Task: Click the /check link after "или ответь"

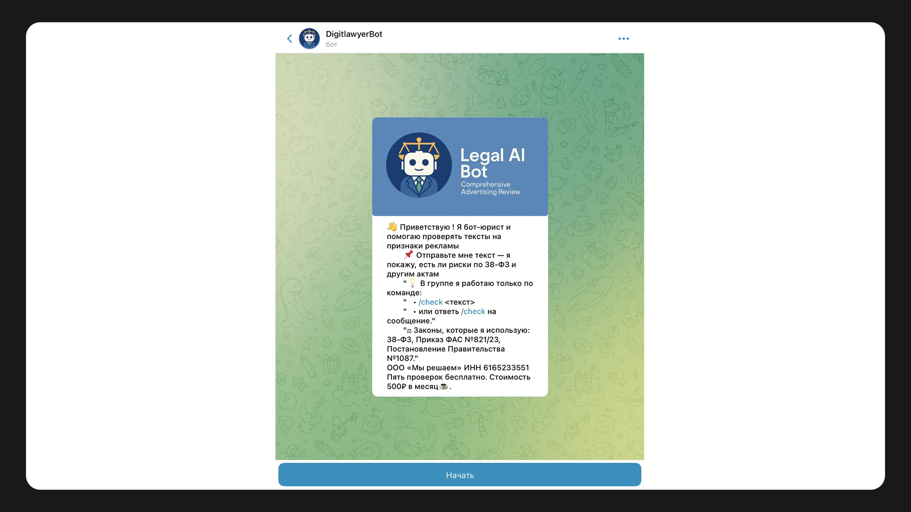Action: [x=473, y=311]
